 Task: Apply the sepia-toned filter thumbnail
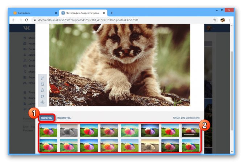150,145
